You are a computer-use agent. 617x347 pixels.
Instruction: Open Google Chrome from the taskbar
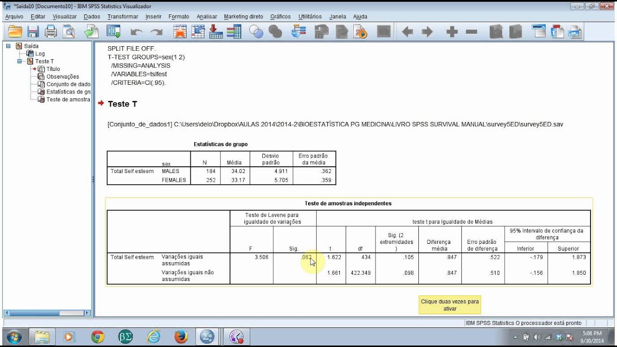(x=98, y=337)
